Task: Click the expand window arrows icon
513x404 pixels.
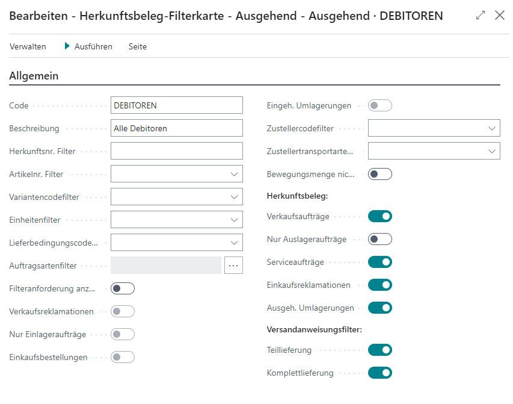Action: click(x=480, y=16)
